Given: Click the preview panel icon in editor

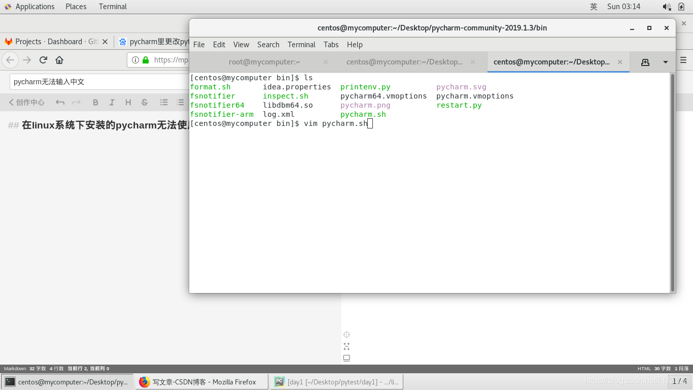Looking at the screenshot, I should tap(346, 358).
